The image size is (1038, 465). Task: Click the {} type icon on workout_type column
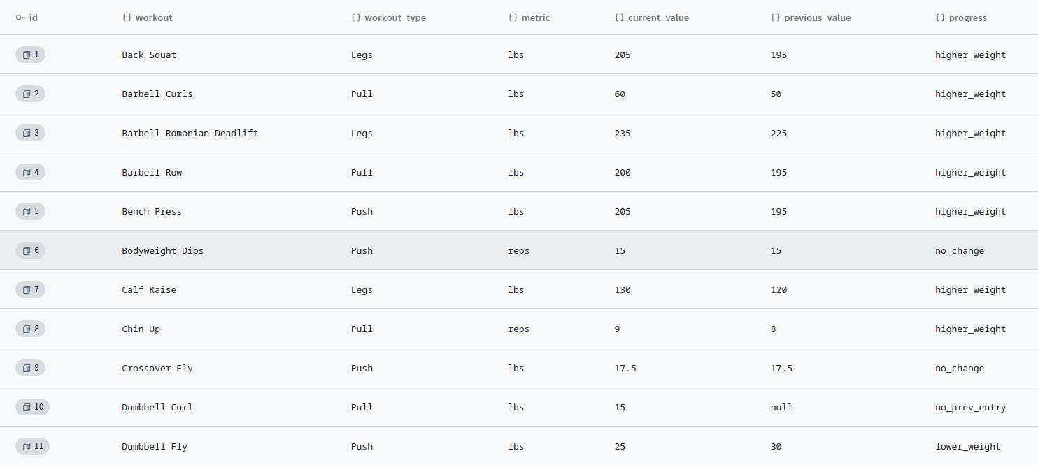(x=357, y=17)
